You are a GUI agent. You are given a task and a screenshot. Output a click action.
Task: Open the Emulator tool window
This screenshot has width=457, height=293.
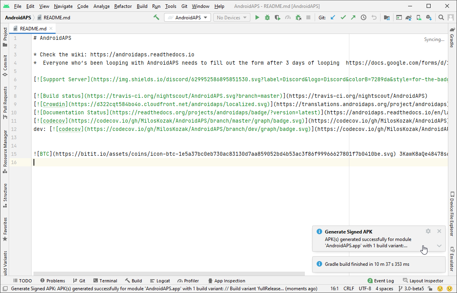click(x=452, y=259)
